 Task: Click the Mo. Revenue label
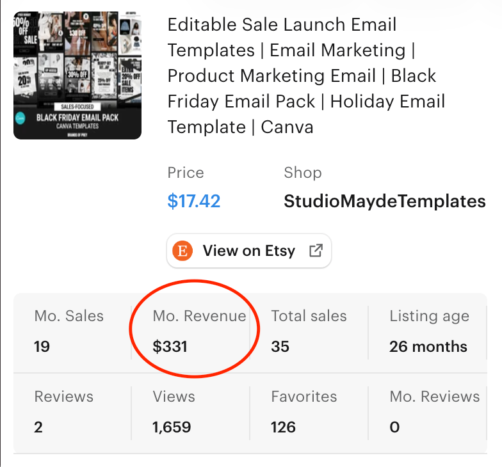point(199,316)
